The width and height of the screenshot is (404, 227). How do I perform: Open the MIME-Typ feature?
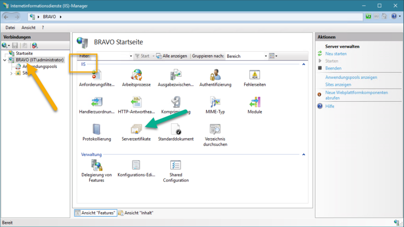pos(215,103)
